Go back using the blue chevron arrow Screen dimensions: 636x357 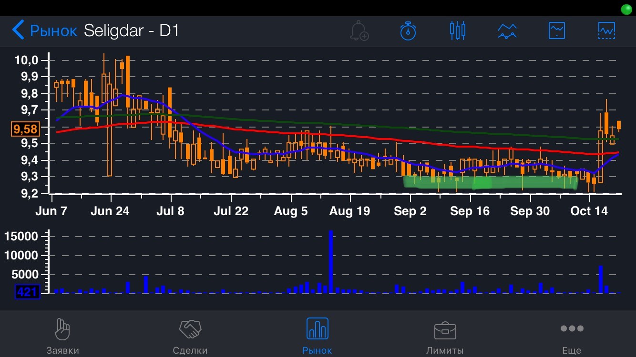pyautogui.click(x=18, y=30)
